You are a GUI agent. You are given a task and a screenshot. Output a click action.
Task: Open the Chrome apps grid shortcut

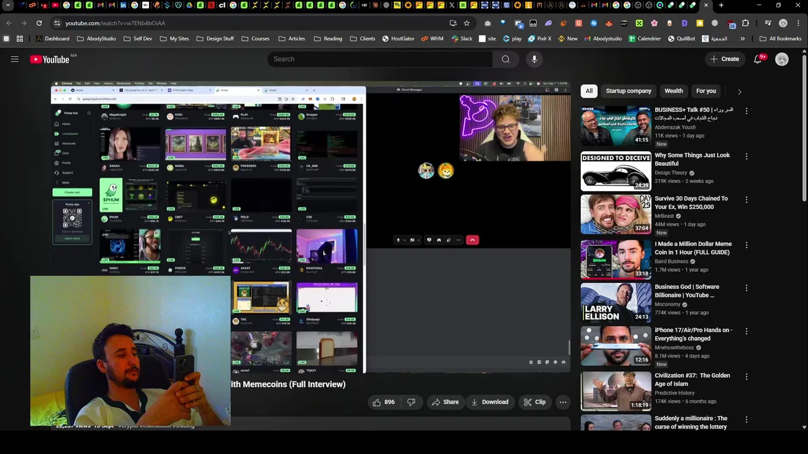20,38
